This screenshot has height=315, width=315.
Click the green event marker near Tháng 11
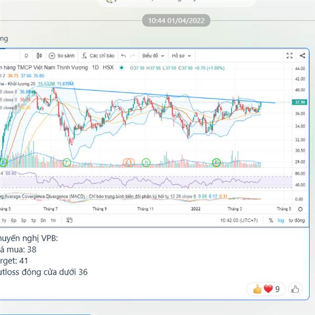pyautogui.click(x=146, y=162)
